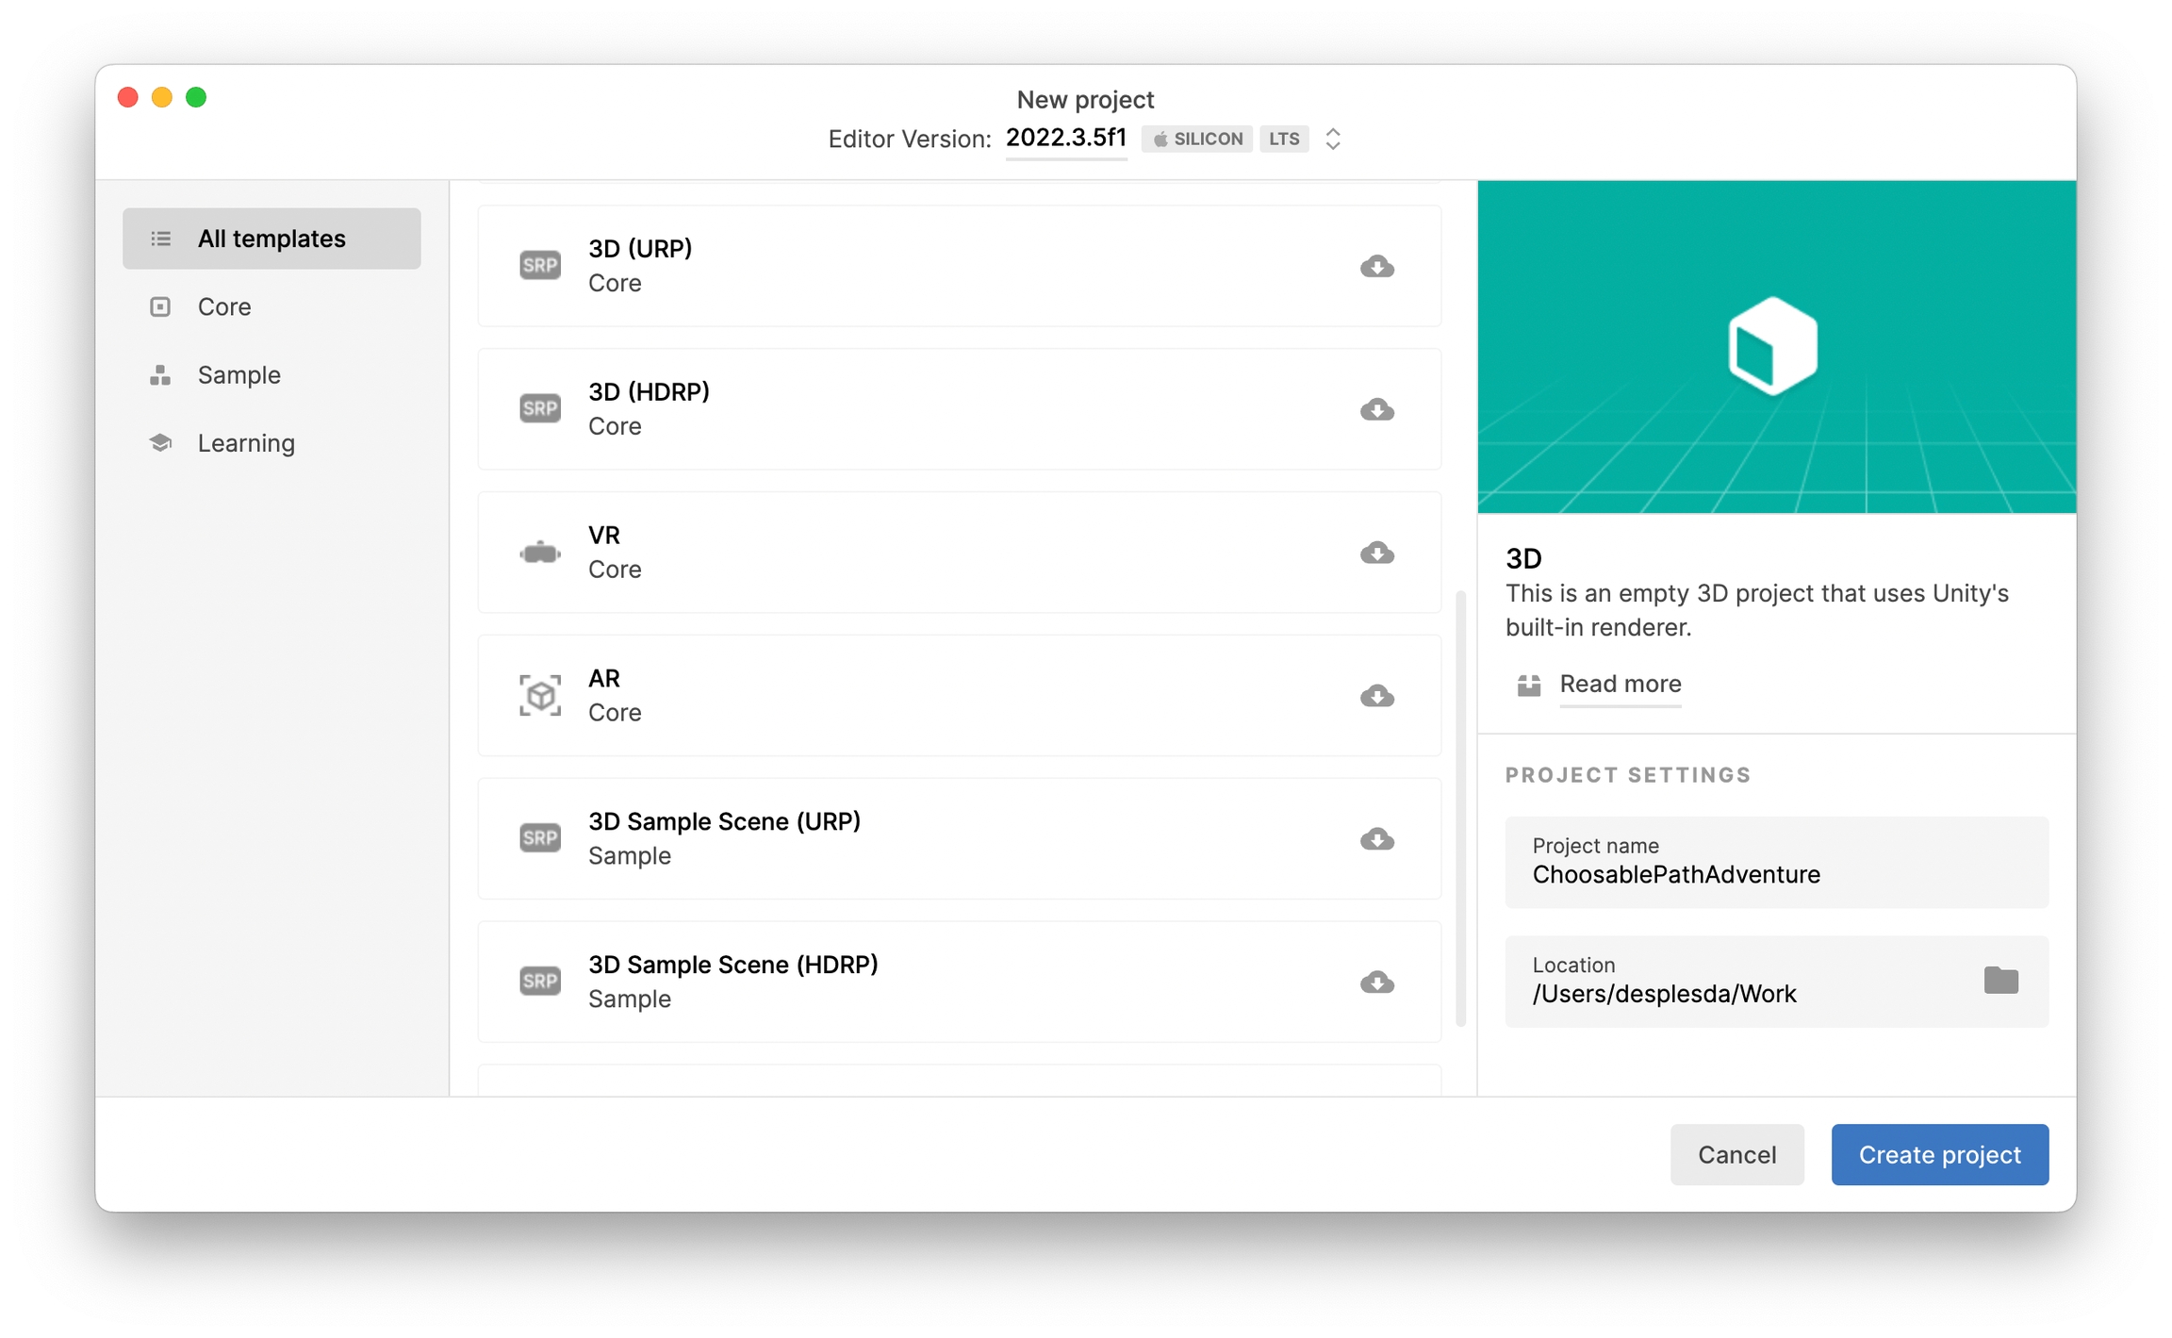
Task: Download the 3D Sample Scene (URP) template
Action: click(1376, 839)
